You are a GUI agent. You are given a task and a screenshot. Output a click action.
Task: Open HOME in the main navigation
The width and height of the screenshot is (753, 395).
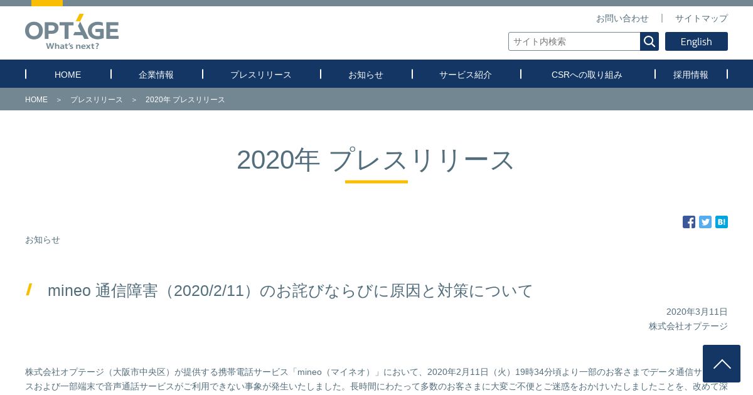coord(68,74)
